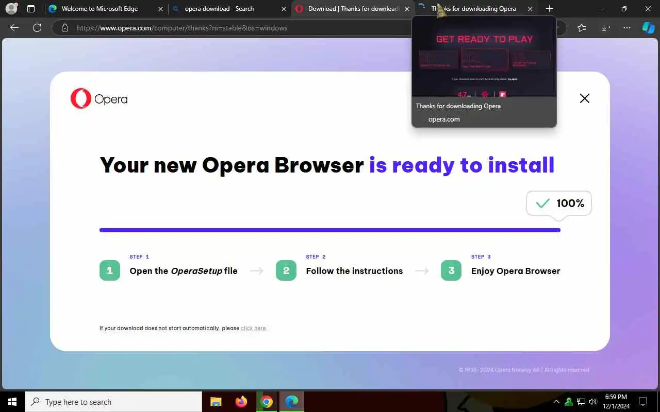Click 'Enjoy Opera Browser' text
Image resolution: width=660 pixels, height=412 pixels.
pyautogui.click(x=516, y=271)
